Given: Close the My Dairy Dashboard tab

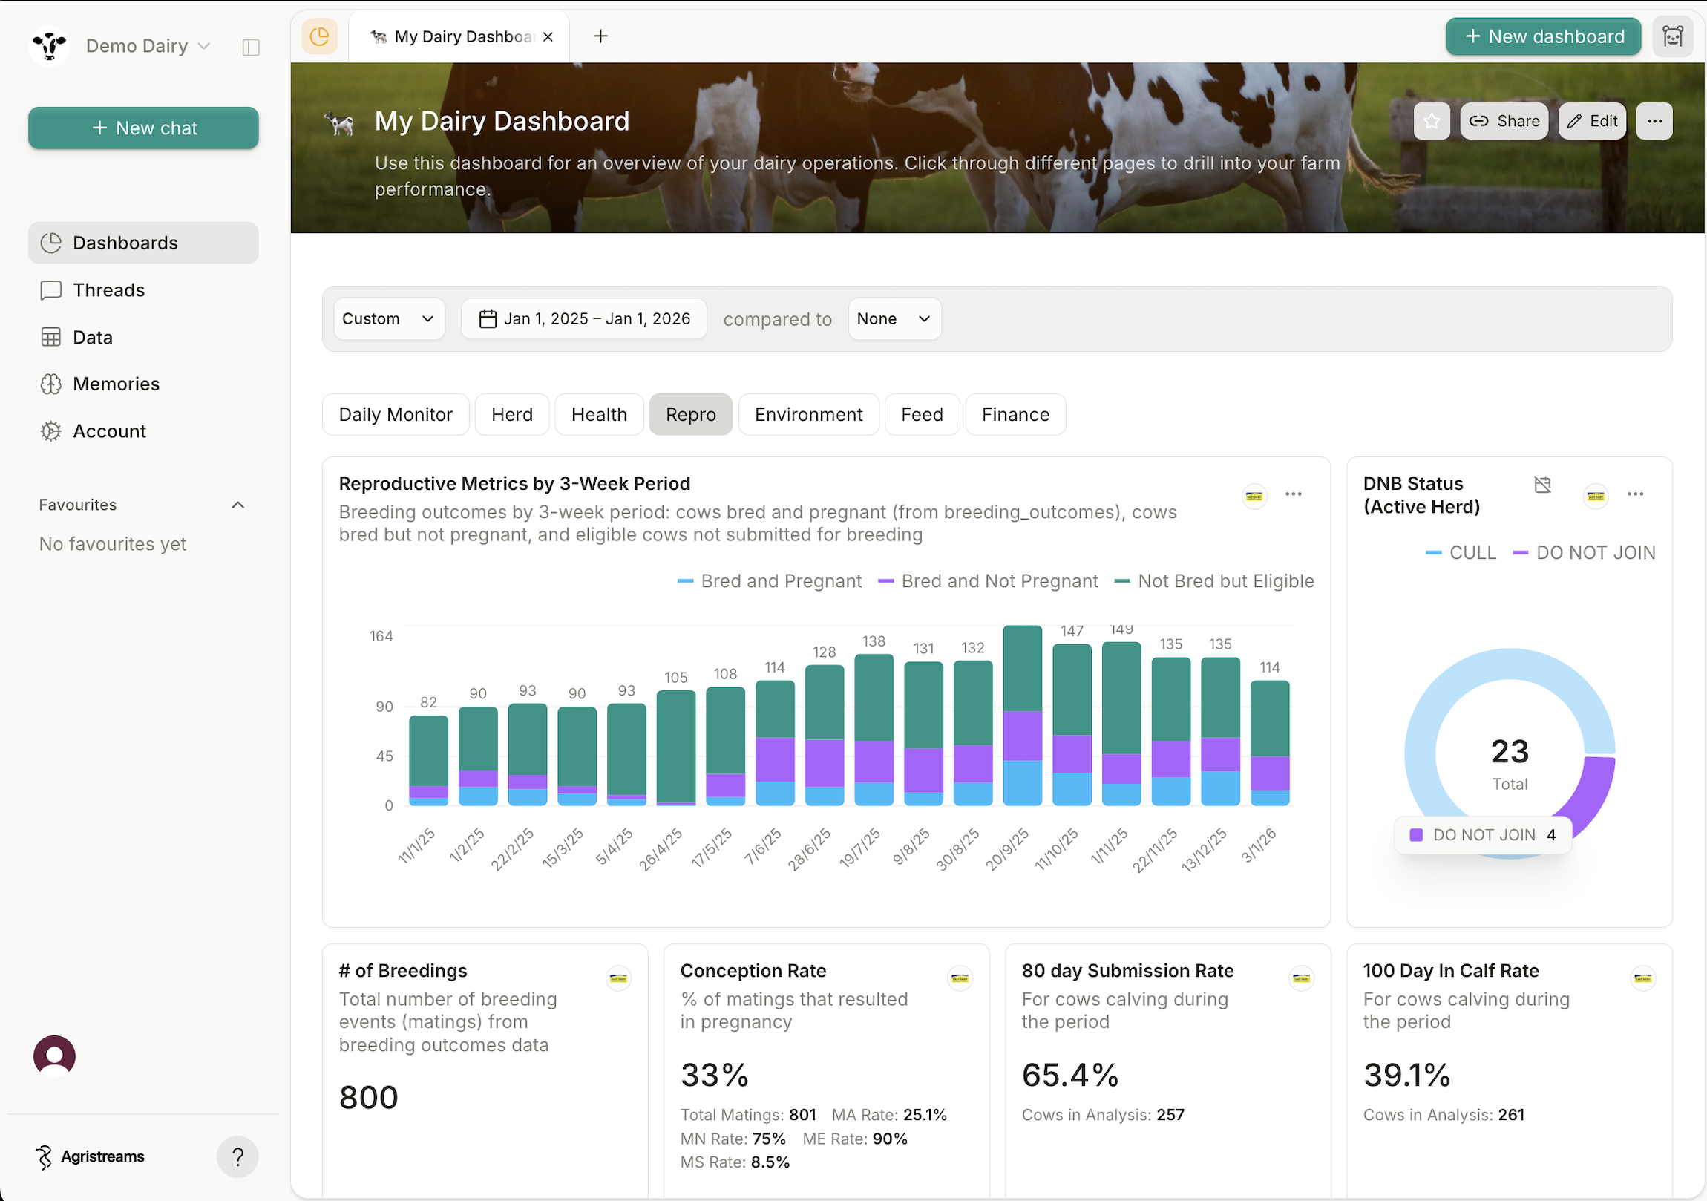Looking at the screenshot, I should click(548, 36).
